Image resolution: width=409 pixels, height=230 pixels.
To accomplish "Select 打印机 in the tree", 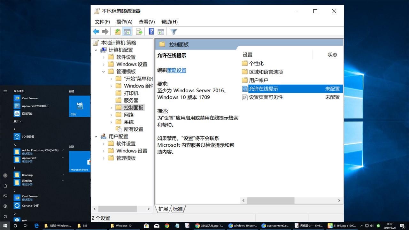I will point(131,93).
